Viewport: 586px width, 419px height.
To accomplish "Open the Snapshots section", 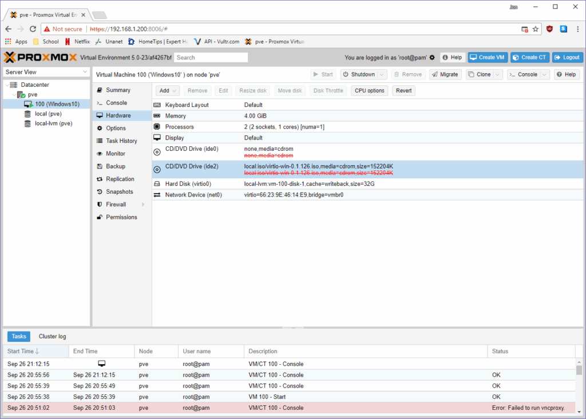I will [x=122, y=191].
